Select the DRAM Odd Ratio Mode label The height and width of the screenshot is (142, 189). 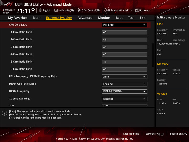point(23,84)
